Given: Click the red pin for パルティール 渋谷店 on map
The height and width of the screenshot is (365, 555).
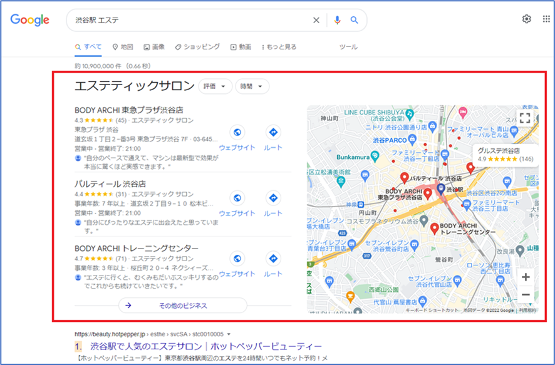Looking at the screenshot, I should tap(404, 178).
